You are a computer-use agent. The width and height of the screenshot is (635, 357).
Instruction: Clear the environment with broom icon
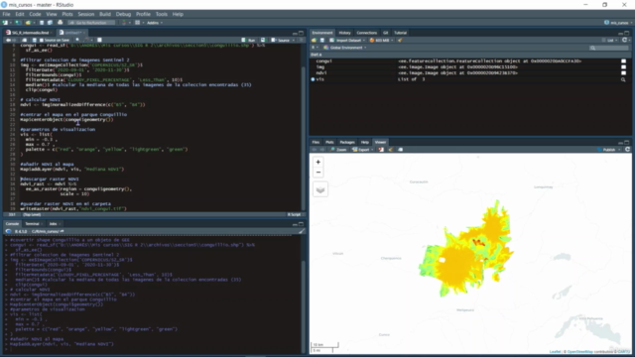pyautogui.click(x=400, y=40)
